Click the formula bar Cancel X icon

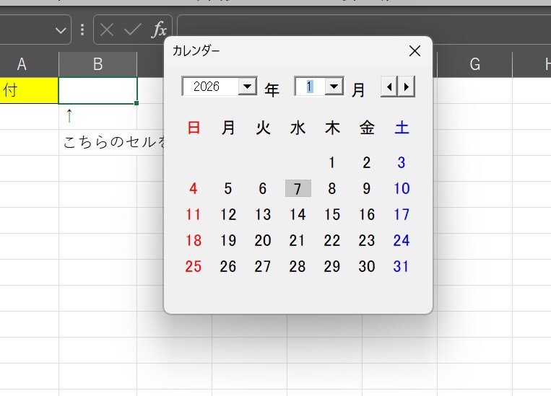(107, 30)
